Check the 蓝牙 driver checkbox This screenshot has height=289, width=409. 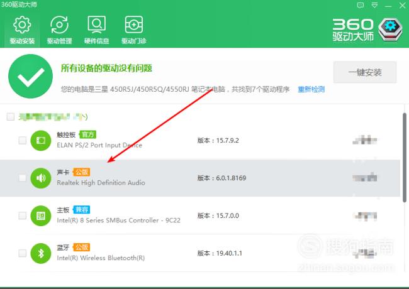tap(23, 253)
